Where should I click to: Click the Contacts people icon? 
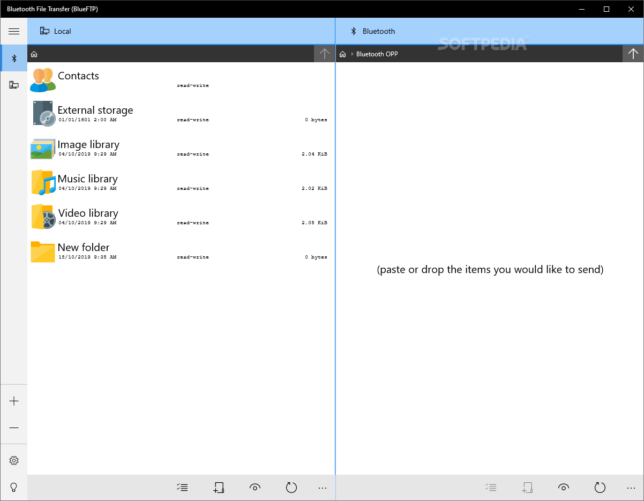(43, 80)
